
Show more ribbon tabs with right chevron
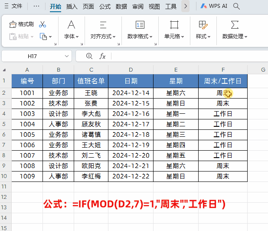coord(186,7)
